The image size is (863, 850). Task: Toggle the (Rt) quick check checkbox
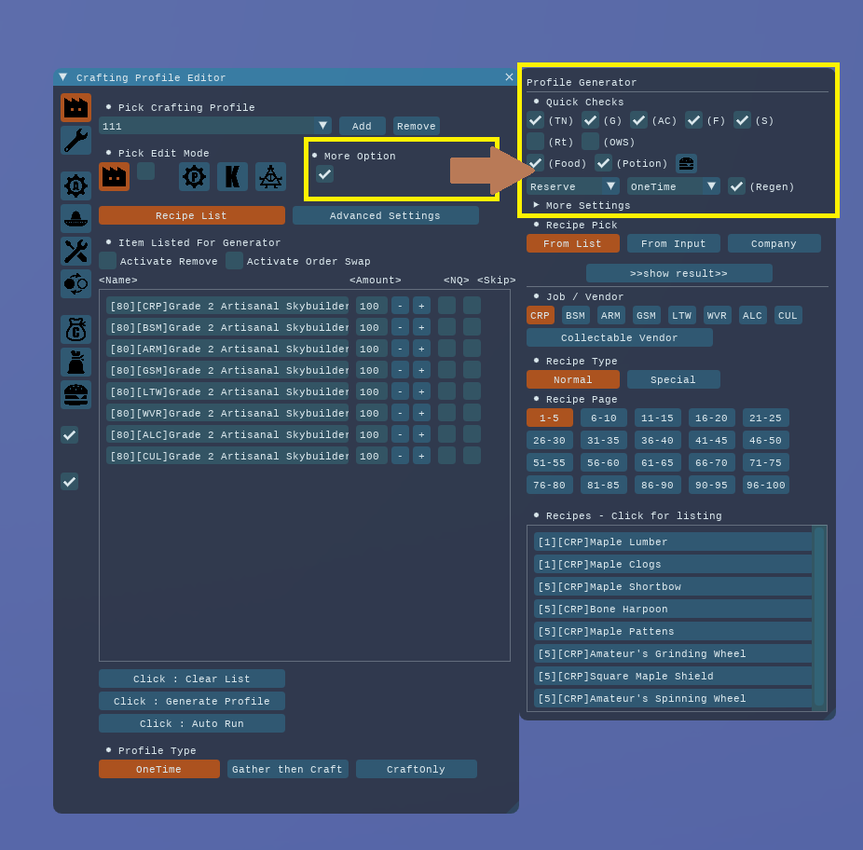click(x=535, y=142)
